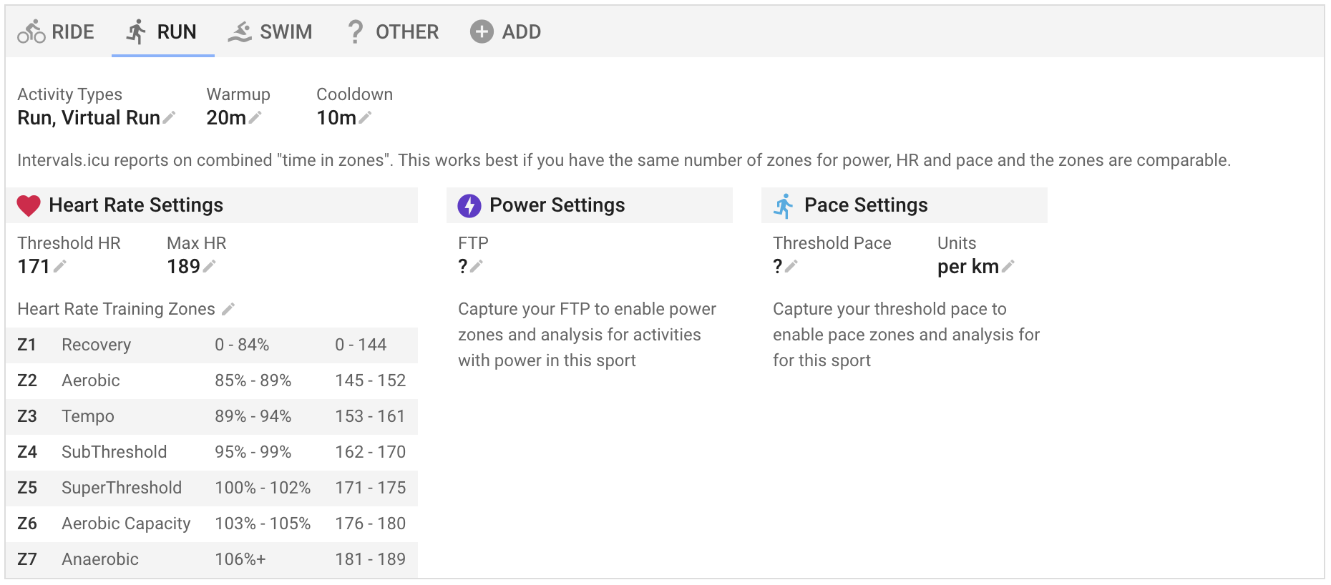
Task: Edit Heart Rate Training Zones pencil
Action: pyautogui.click(x=228, y=309)
